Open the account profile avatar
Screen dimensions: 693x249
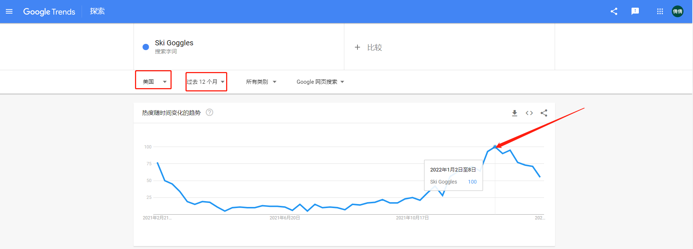(x=678, y=11)
